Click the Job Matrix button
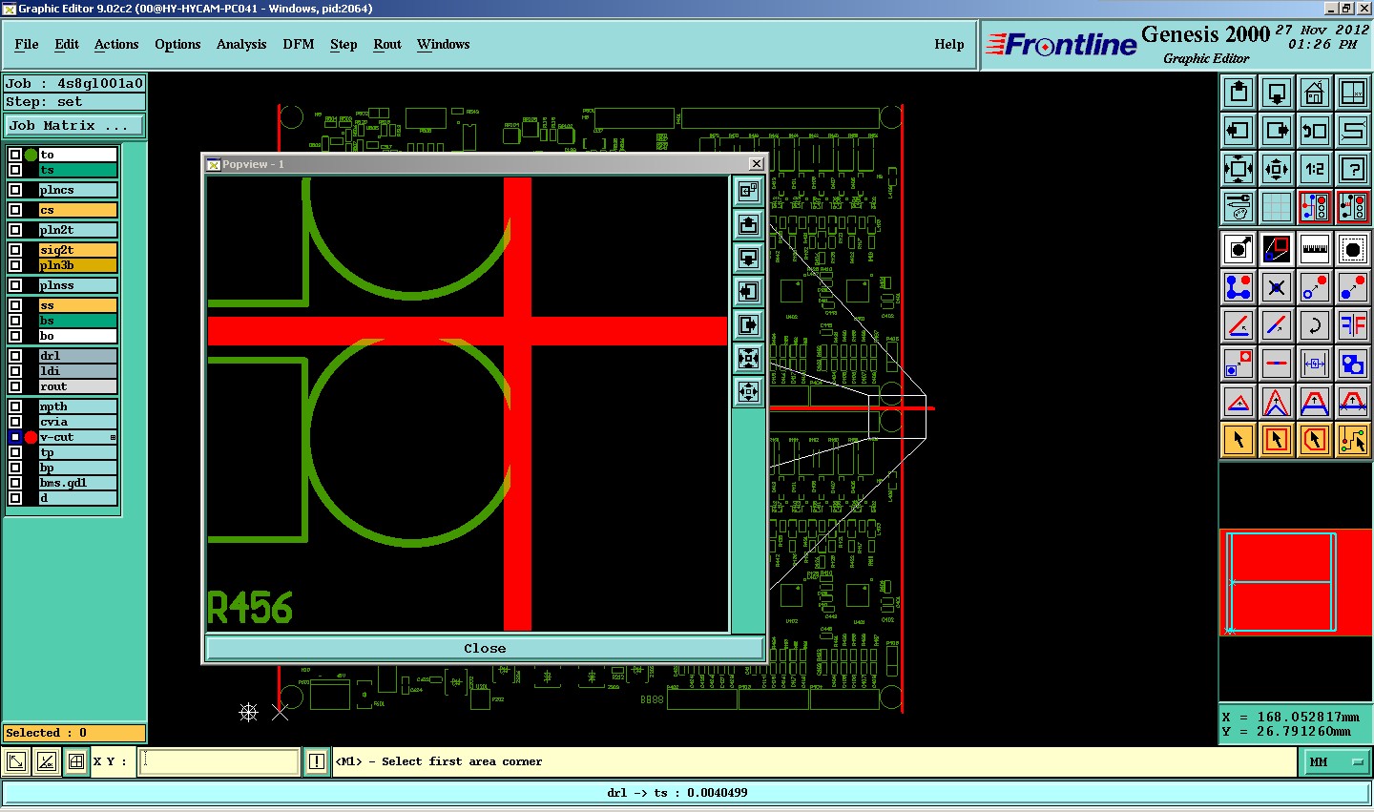 [74, 125]
